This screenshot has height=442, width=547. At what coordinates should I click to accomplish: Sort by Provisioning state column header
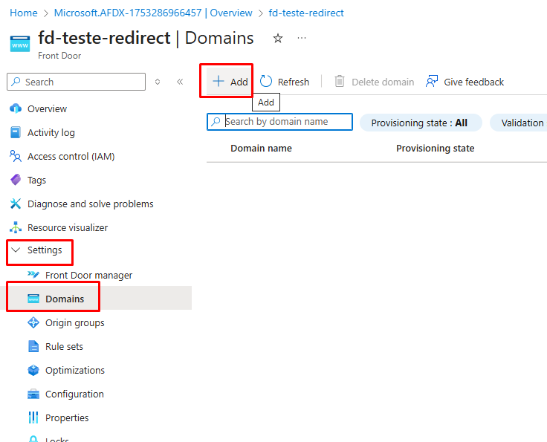435,148
